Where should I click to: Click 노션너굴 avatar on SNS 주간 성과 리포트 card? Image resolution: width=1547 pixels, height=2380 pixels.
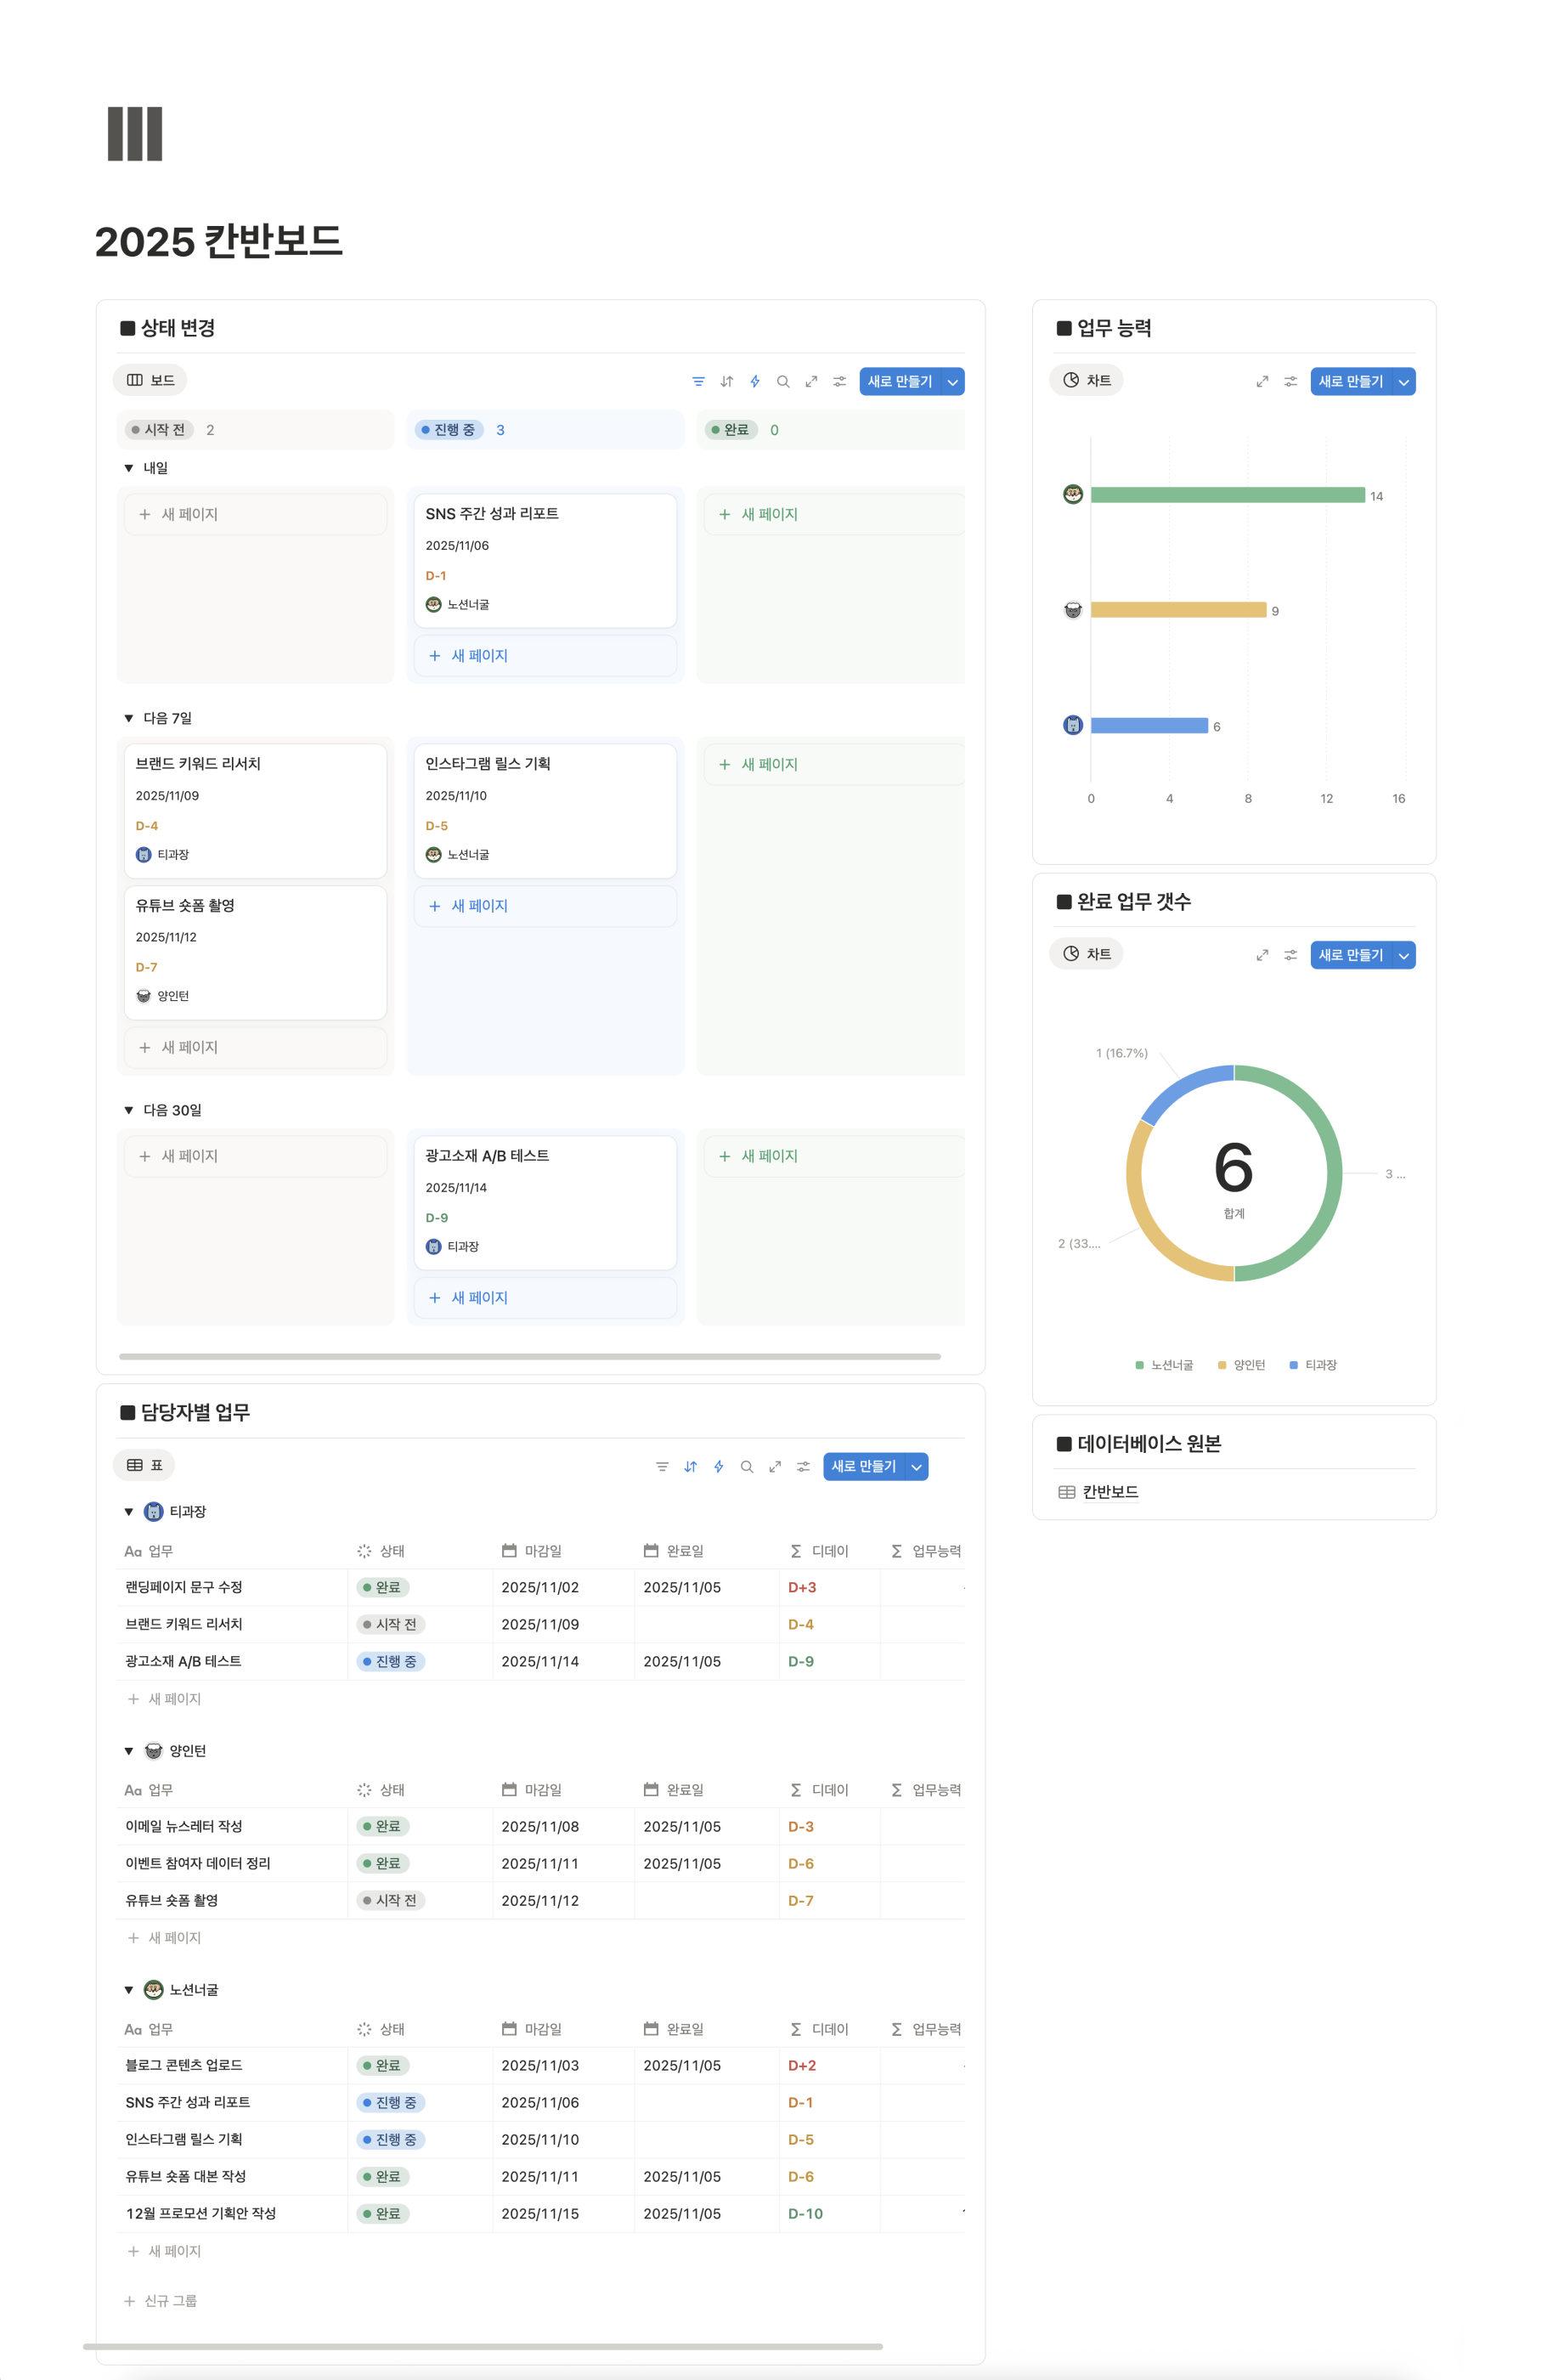coord(433,604)
